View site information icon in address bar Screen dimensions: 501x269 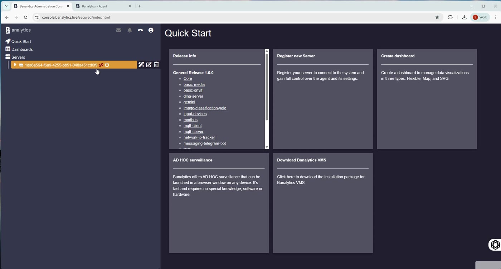point(37,17)
